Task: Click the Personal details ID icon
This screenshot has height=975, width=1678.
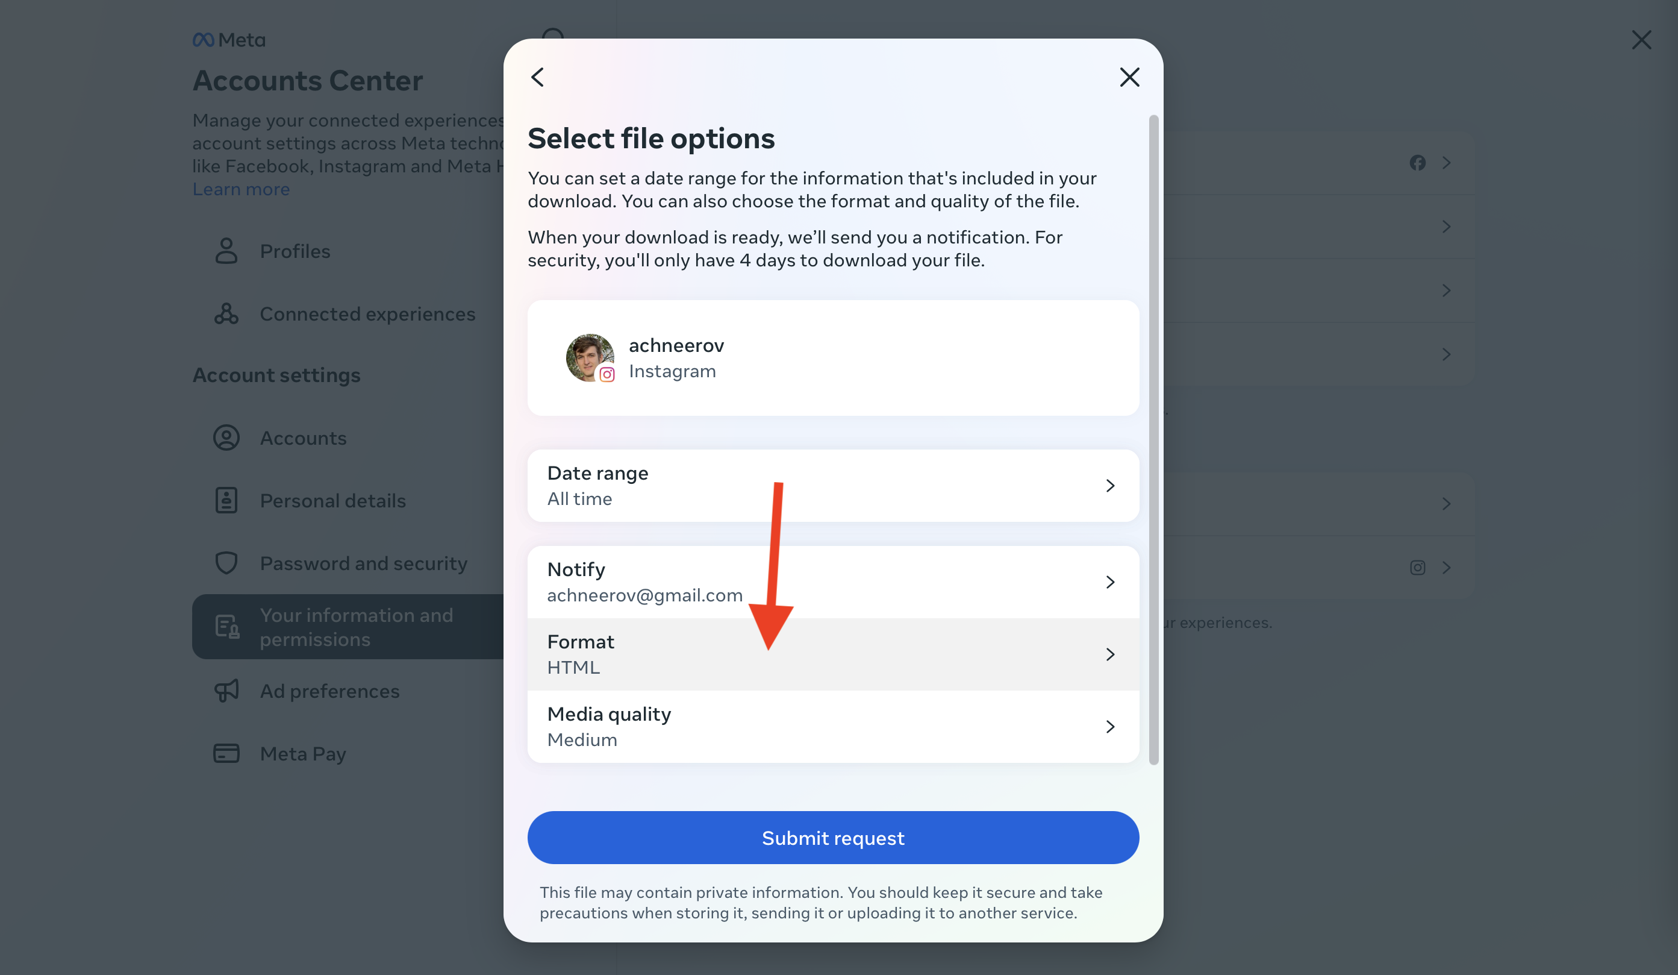Action: (226, 500)
